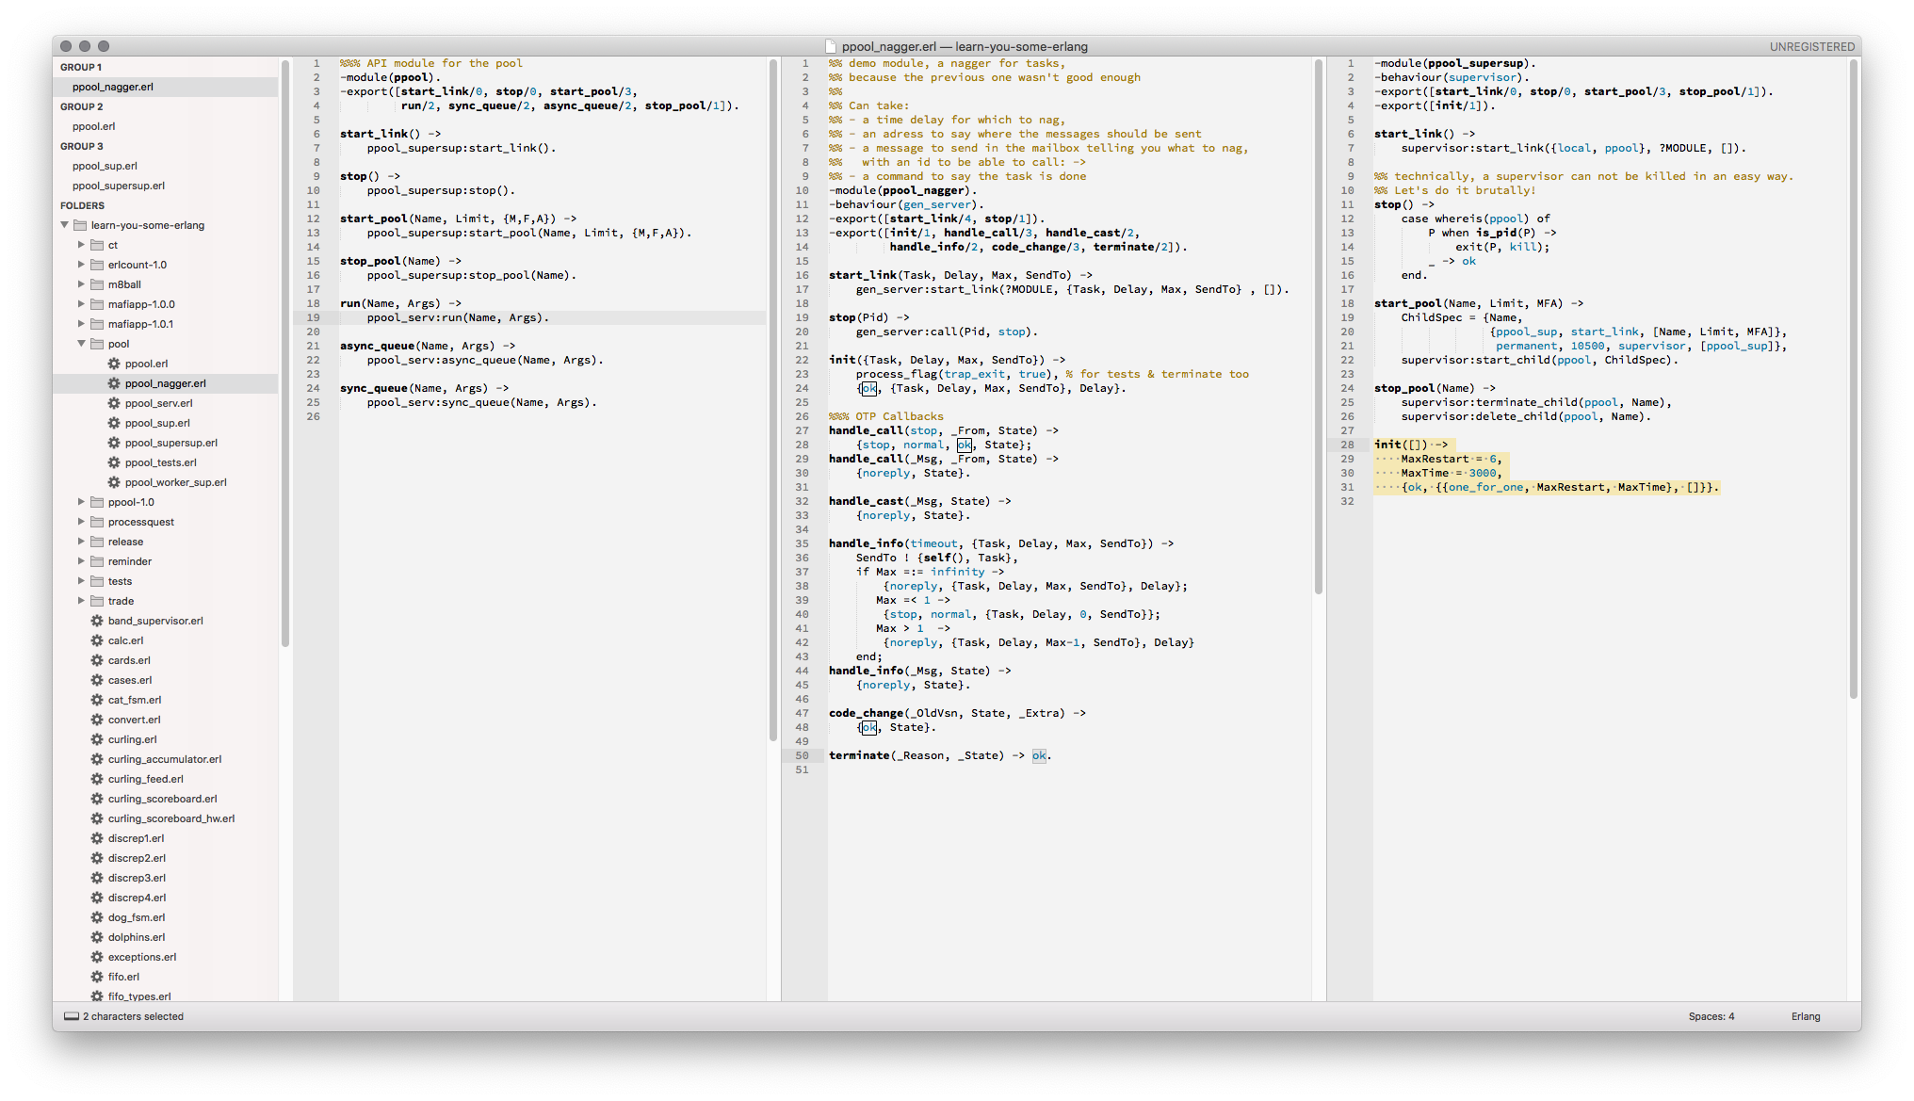Expand the ppool-1.0 folder

pyautogui.click(x=82, y=502)
